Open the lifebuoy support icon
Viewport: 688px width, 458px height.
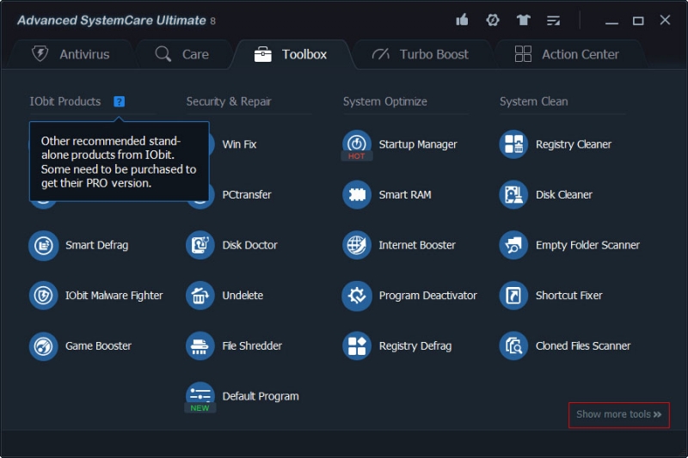(492, 20)
